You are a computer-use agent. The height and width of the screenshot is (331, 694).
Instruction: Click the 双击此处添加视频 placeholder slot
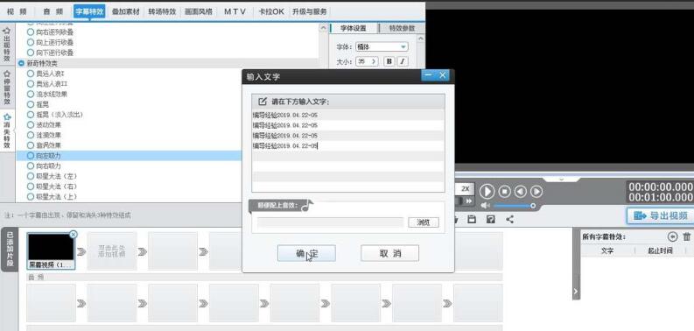pos(112,251)
